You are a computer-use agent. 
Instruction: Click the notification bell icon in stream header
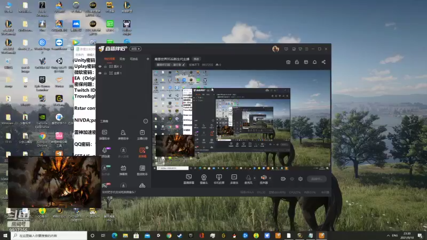(x=314, y=62)
